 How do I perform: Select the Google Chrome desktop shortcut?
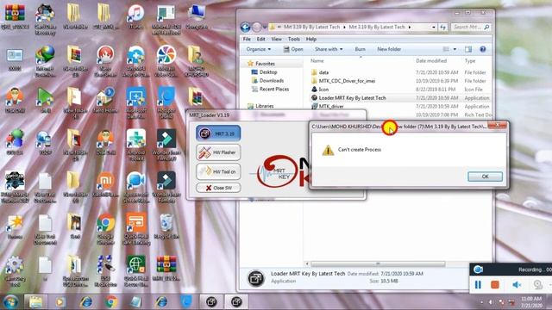click(105, 229)
